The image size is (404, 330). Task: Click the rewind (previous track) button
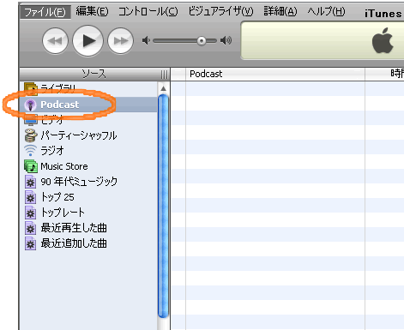55,40
